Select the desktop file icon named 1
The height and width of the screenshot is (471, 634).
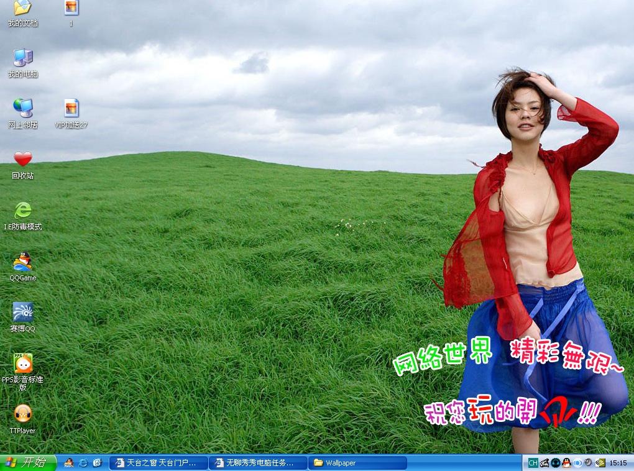(71, 13)
